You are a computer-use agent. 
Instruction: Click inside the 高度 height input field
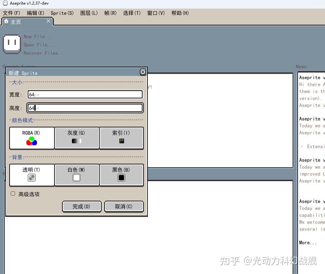(84, 108)
